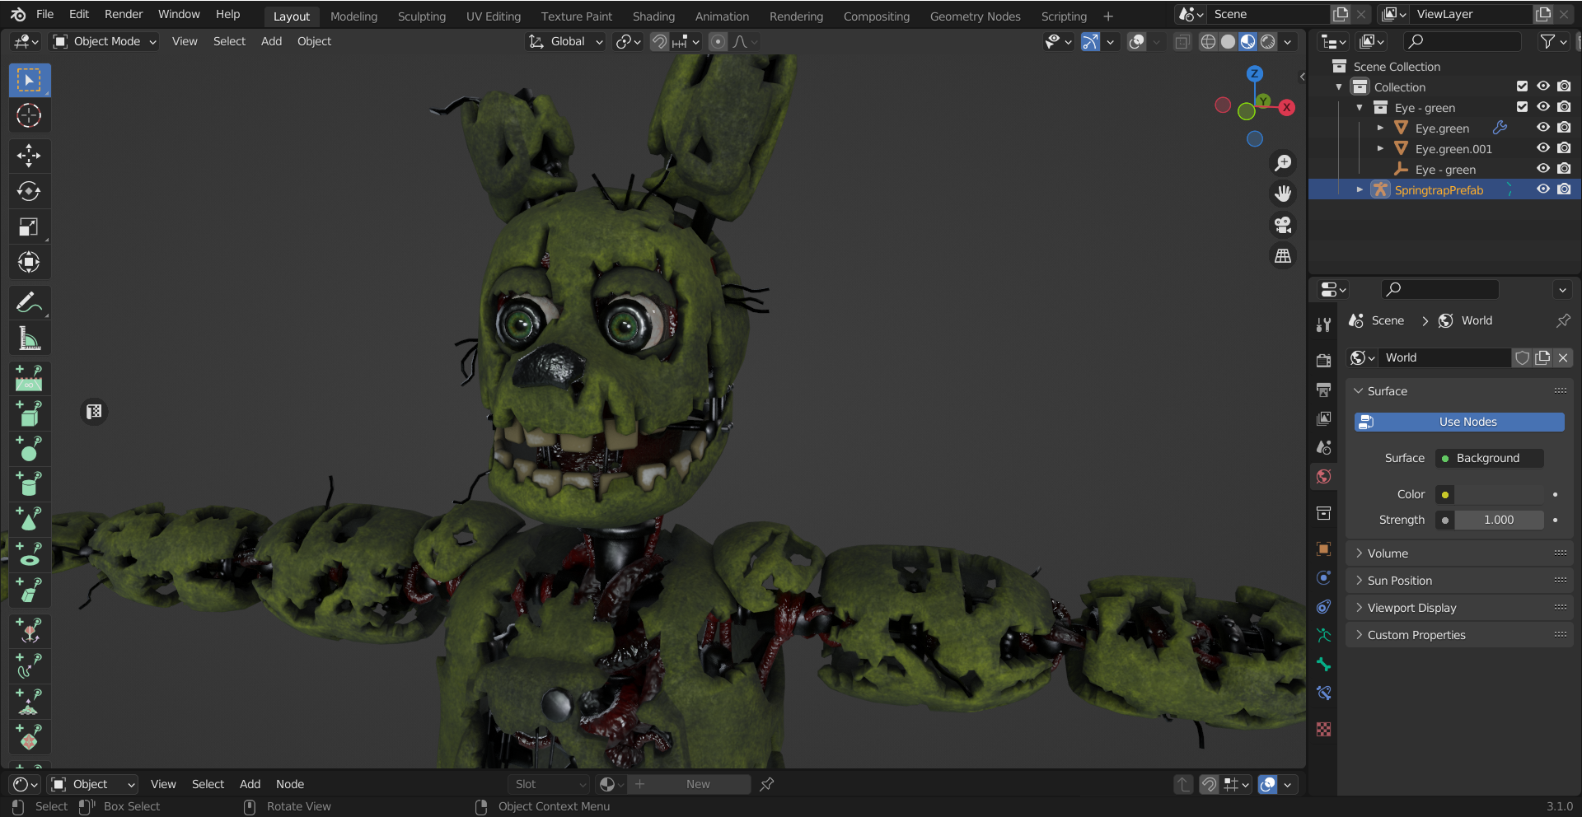Open the World properties tab
Image resolution: width=1582 pixels, height=817 pixels.
(1324, 476)
